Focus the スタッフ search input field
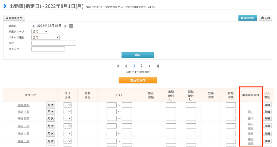 coord(48,49)
